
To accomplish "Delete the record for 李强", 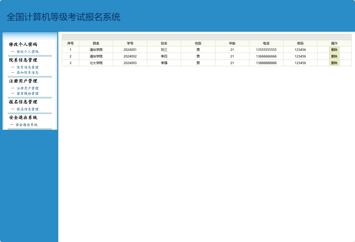I will (334, 63).
